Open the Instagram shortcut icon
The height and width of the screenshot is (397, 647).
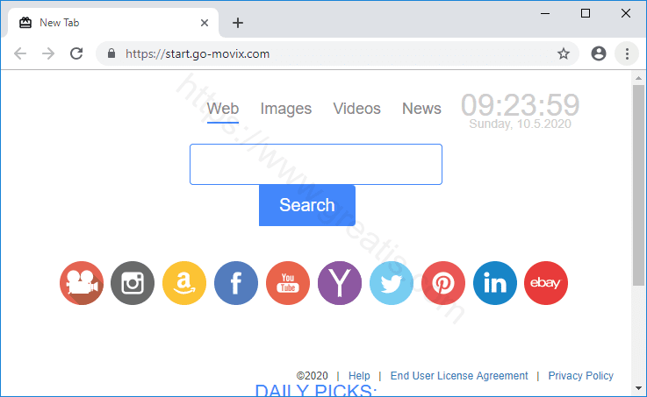coord(133,283)
